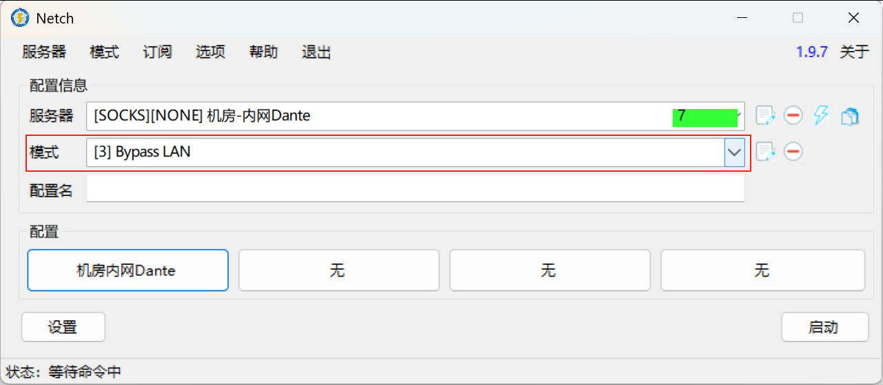
Task: Open the 关于 about link
Action: click(854, 52)
